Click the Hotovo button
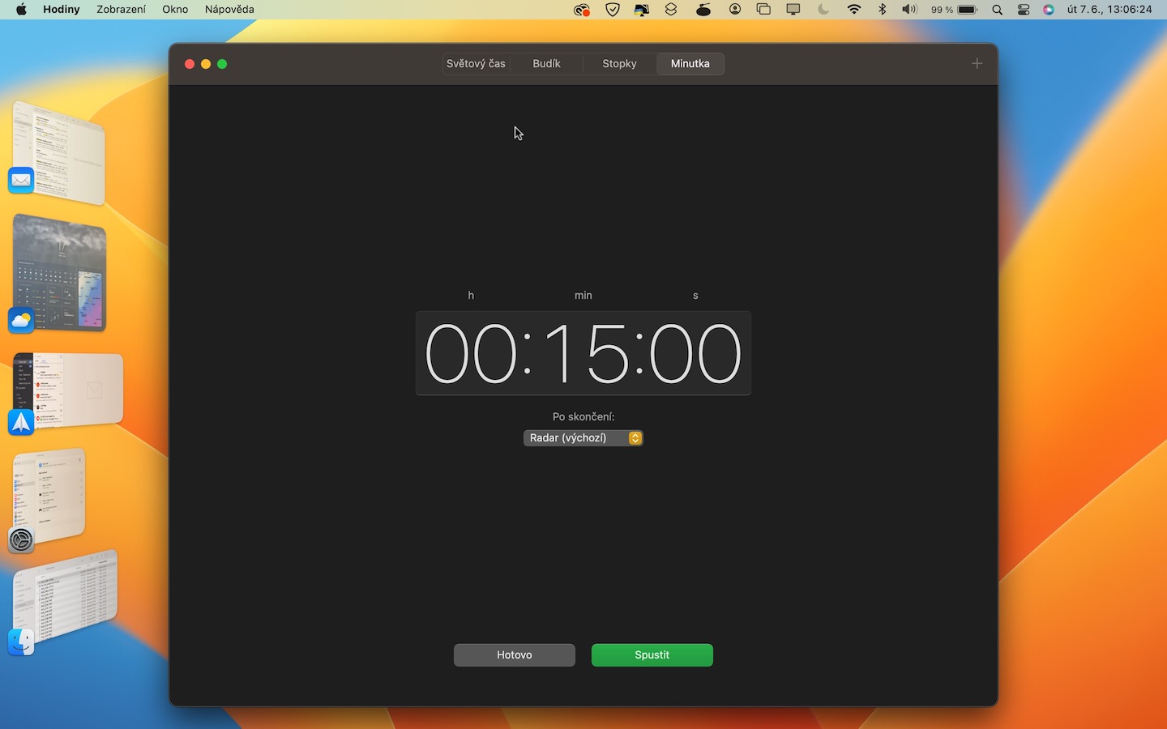The width and height of the screenshot is (1167, 729). (x=515, y=655)
